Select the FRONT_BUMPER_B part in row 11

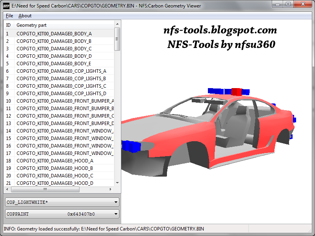click(59, 109)
